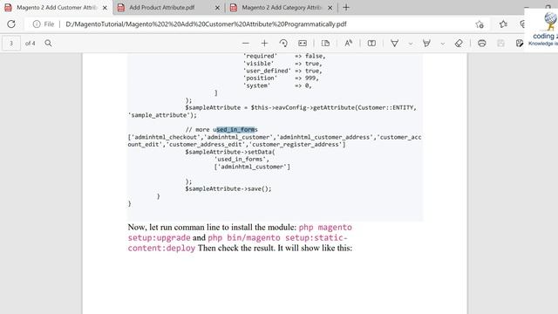Click the Save as icon with pencil
Viewport: 558px width, 314px height.
520,43
